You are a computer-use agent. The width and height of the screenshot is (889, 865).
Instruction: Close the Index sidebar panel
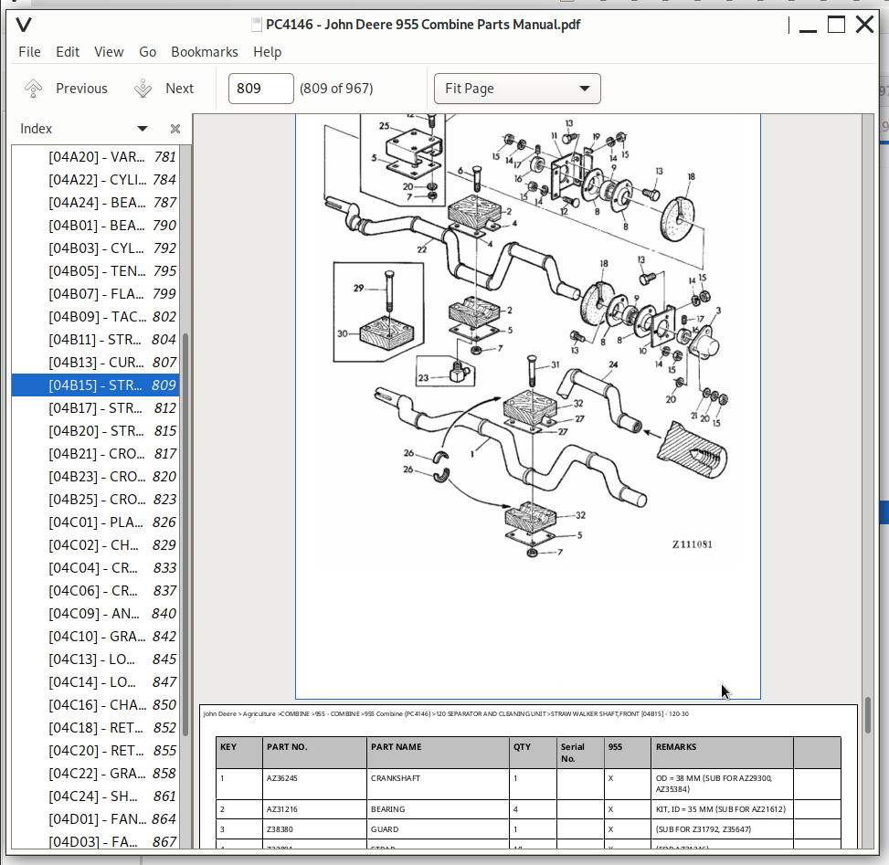click(175, 129)
